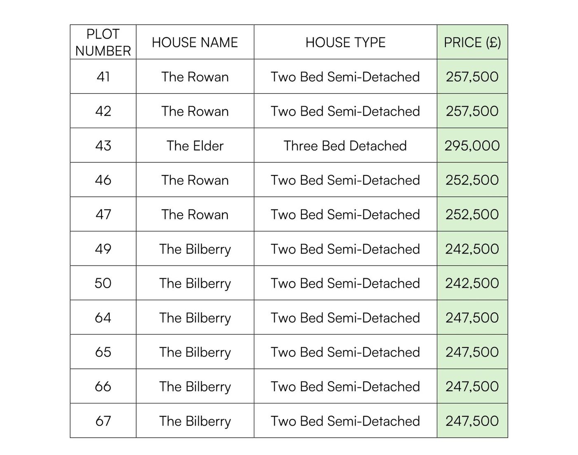Viewport: 578px width, 455px height.
Task: Click plot number 43 cell
Action: [103, 145]
